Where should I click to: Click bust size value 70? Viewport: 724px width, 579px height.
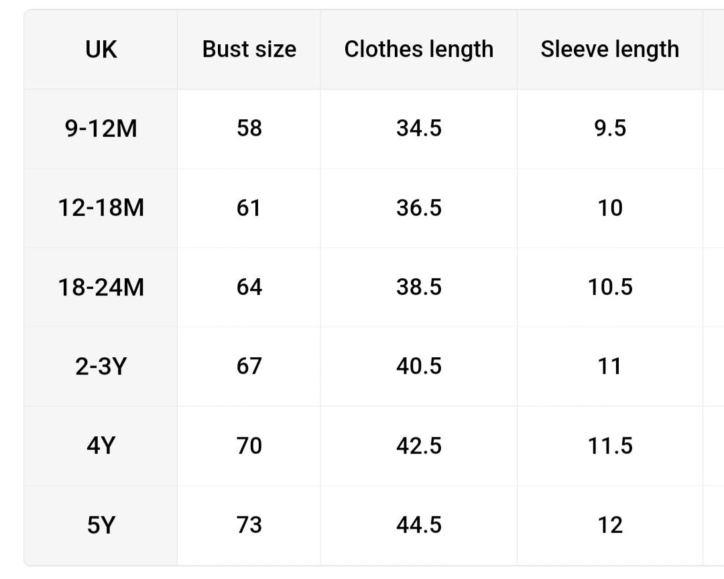pyautogui.click(x=249, y=446)
